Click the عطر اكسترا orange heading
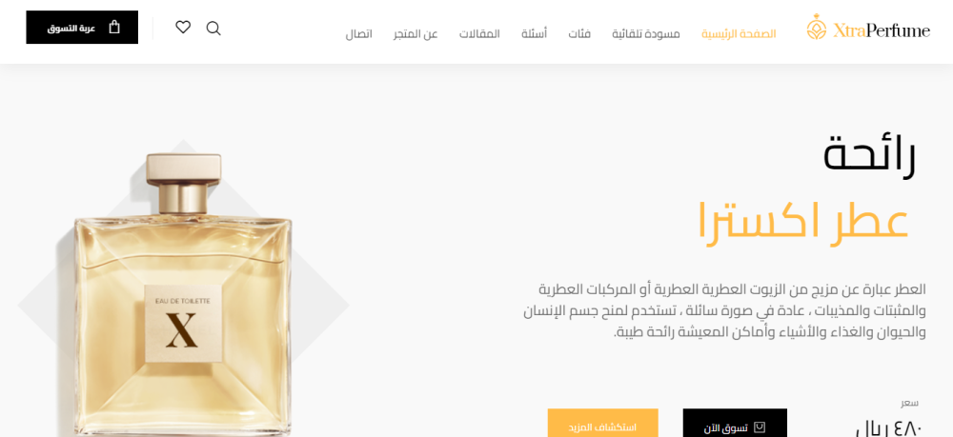Screen dimensions: 953x437 click(x=802, y=222)
